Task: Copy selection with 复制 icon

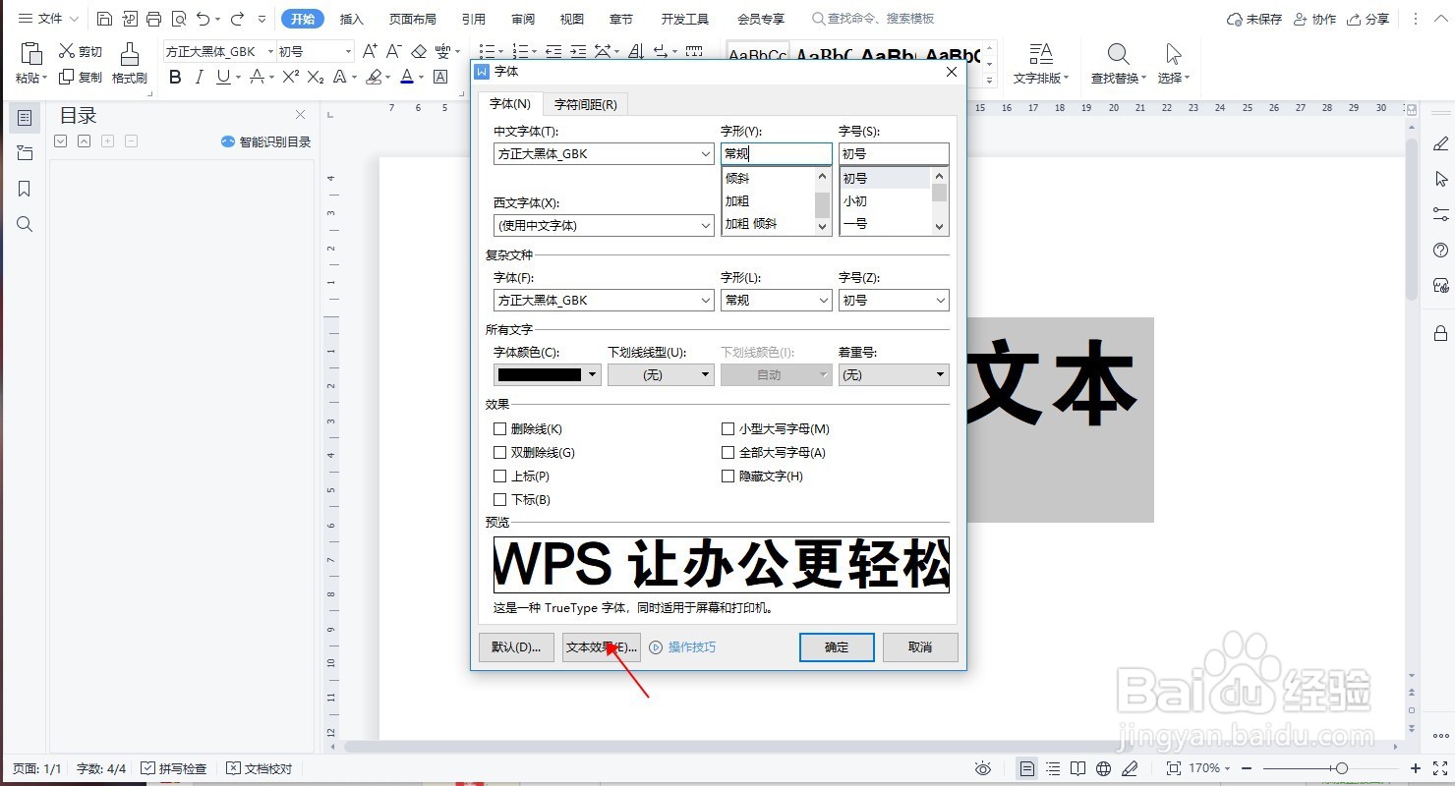Action: (x=80, y=77)
